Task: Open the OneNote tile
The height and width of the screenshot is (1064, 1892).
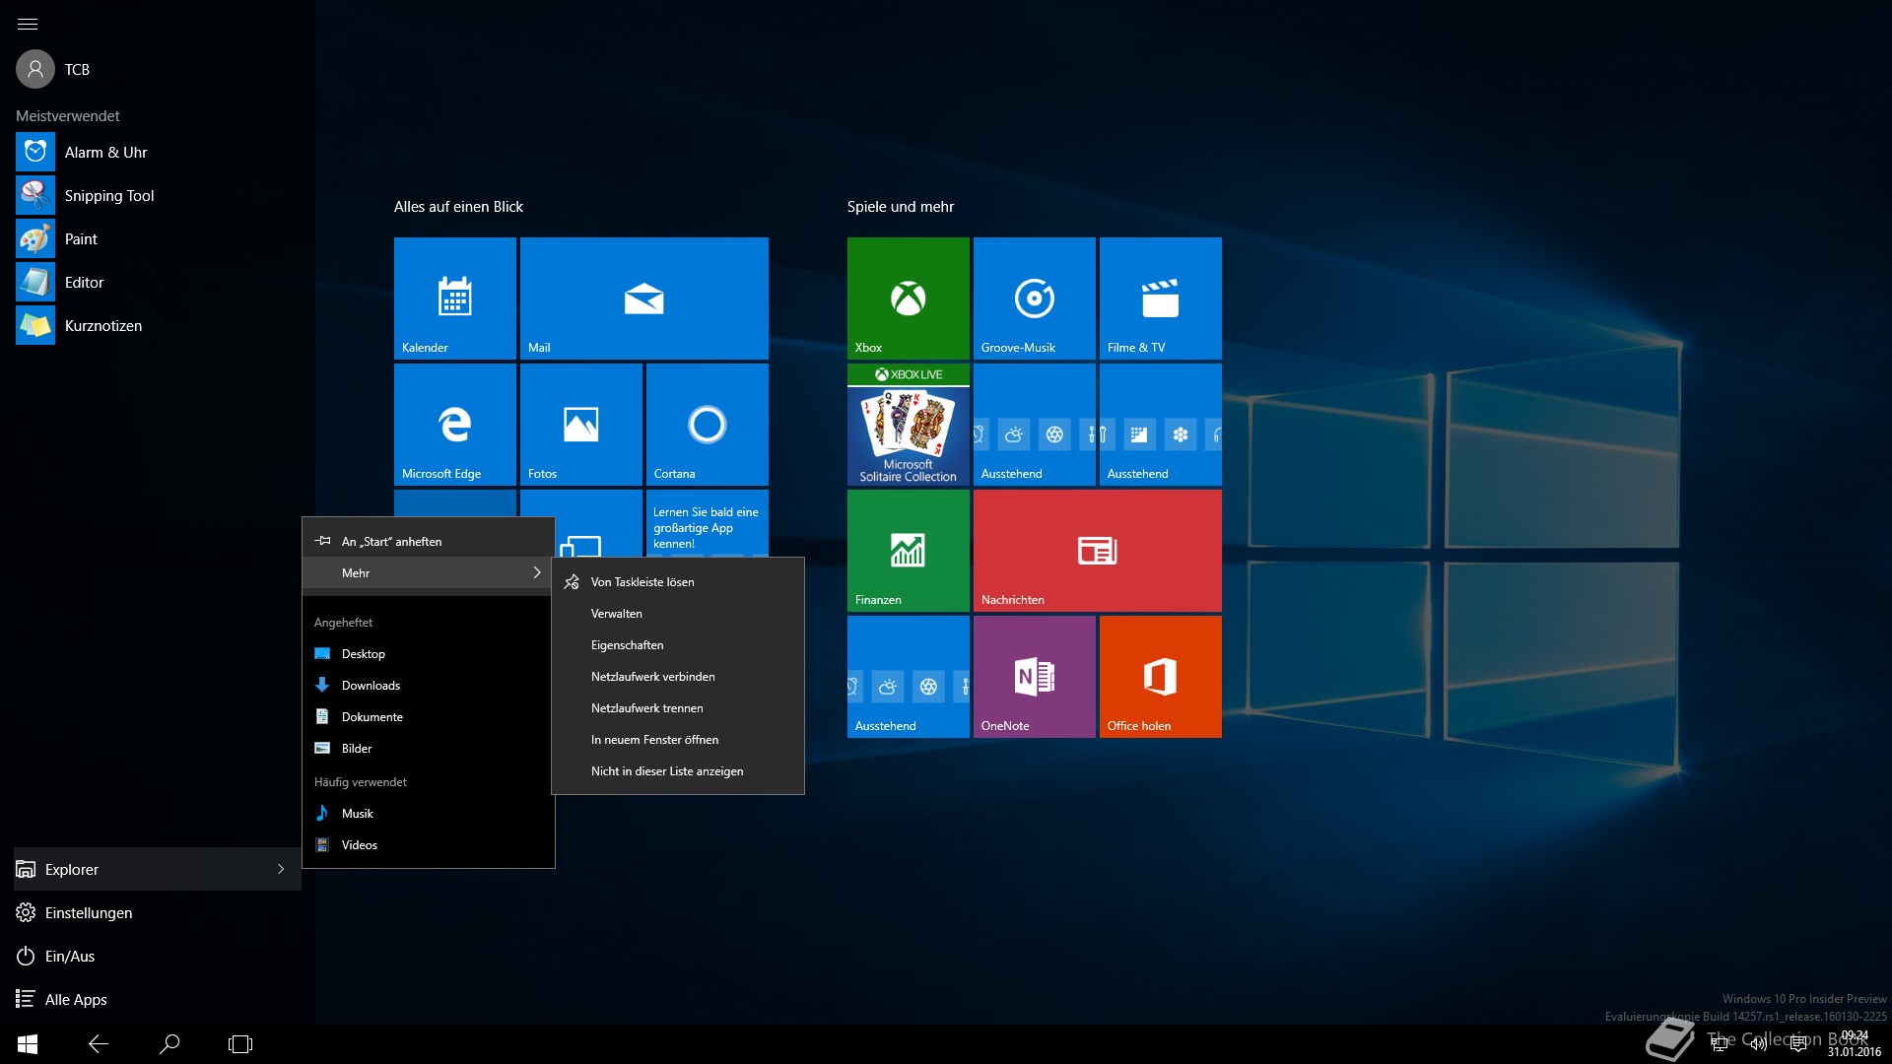Action: point(1035,677)
